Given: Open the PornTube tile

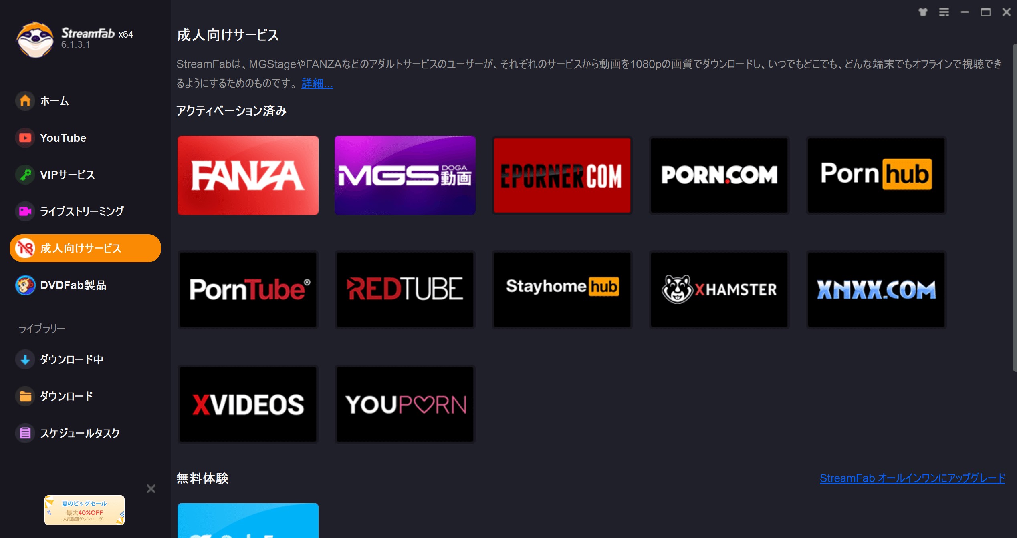Looking at the screenshot, I should click(248, 290).
